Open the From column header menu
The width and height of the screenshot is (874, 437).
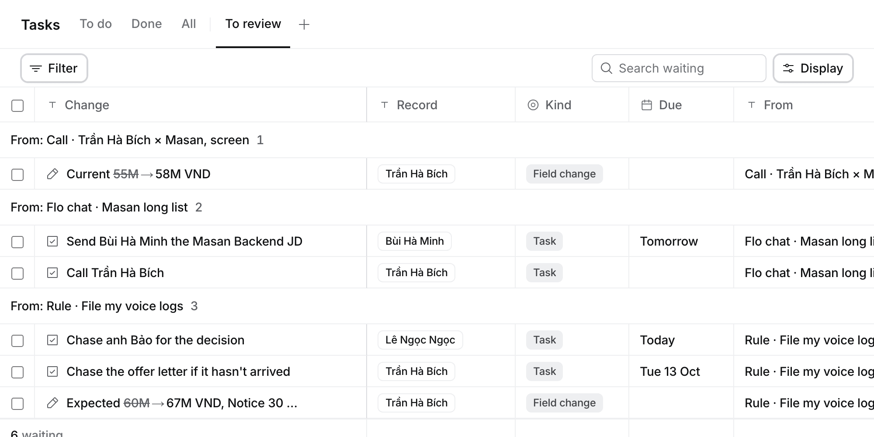pyautogui.click(x=804, y=105)
